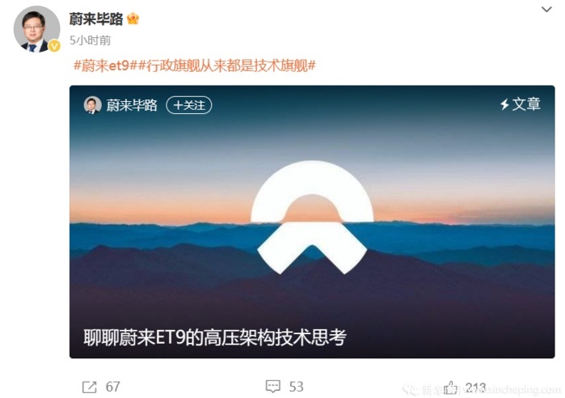This screenshot has height=398, width=565.
Task: Open the 蔚来毕路 username link
Action: pyautogui.click(x=96, y=19)
